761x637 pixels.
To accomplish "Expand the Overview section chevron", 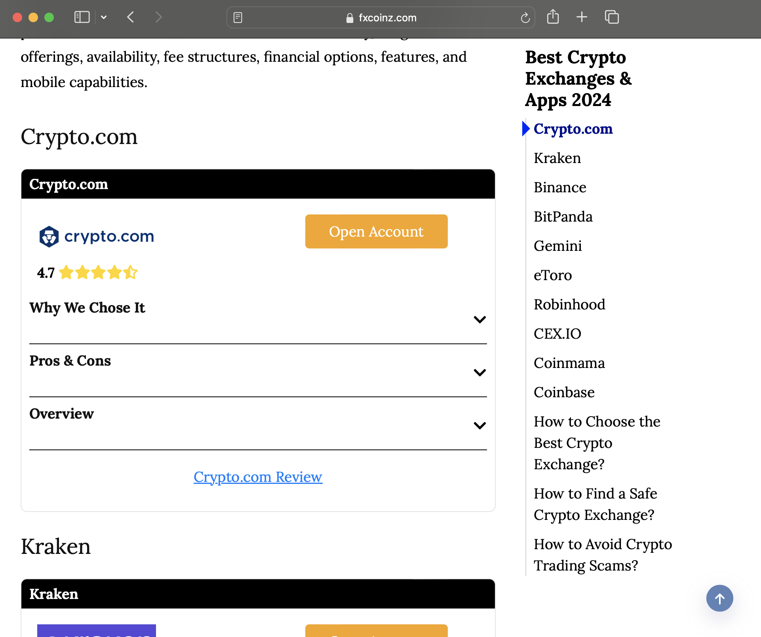I will coord(479,425).
